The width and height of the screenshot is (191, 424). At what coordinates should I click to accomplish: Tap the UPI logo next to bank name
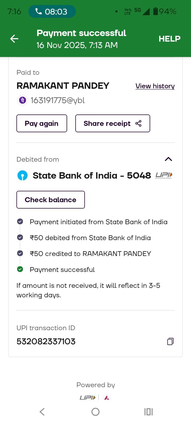pyautogui.click(x=164, y=175)
